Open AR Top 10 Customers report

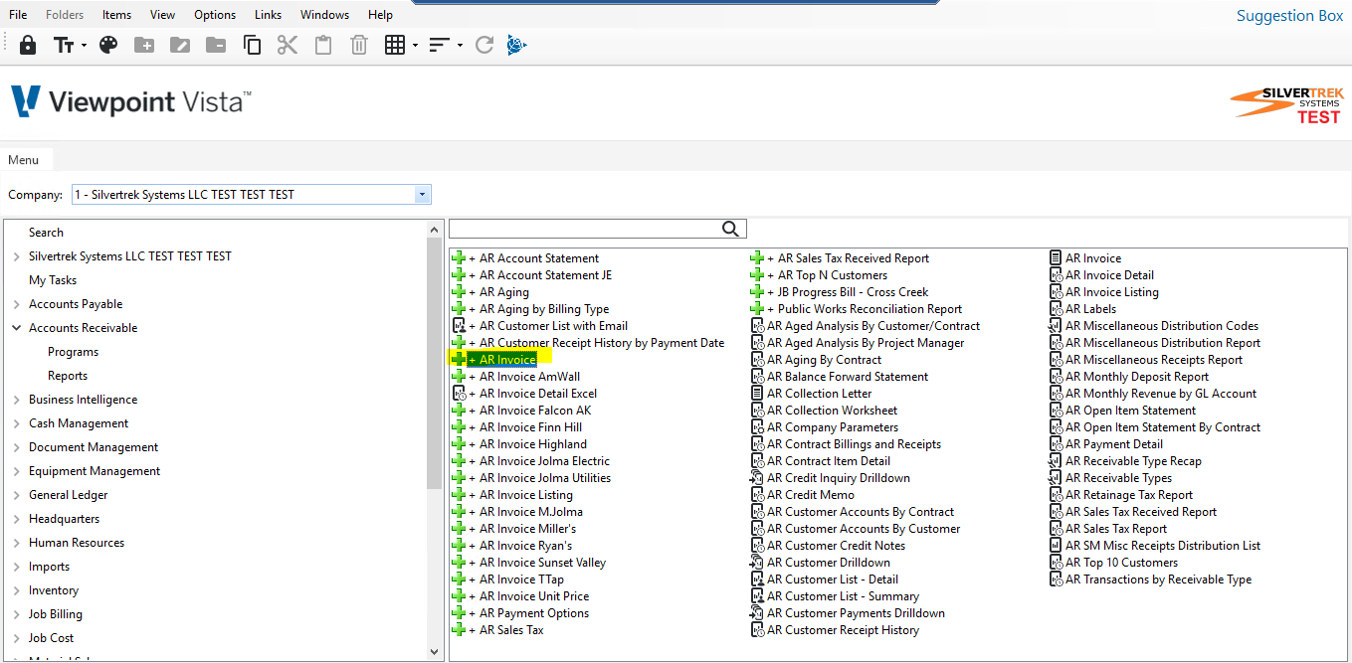pyautogui.click(x=1121, y=563)
